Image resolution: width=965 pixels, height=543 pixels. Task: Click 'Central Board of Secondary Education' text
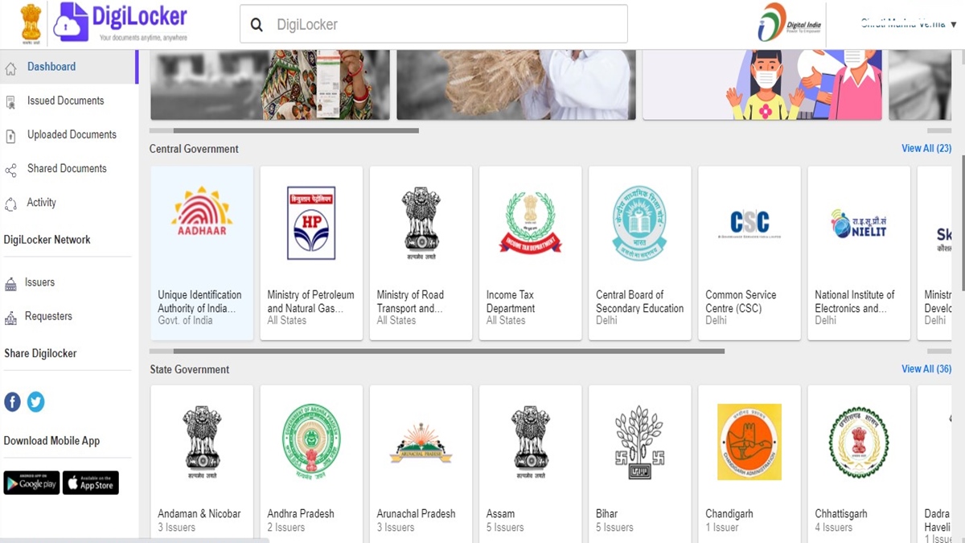click(x=639, y=302)
